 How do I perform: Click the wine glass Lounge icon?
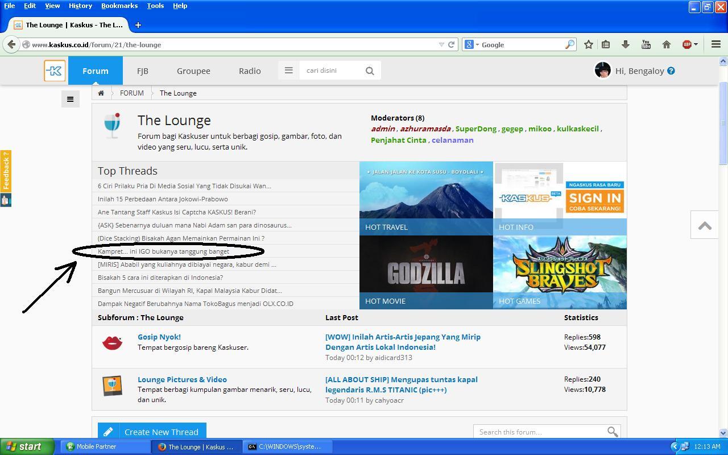113,126
